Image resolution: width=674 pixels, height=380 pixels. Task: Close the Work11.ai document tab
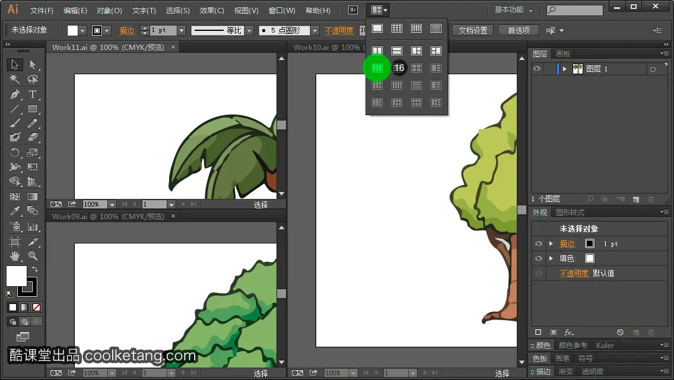(x=173, y=46)
